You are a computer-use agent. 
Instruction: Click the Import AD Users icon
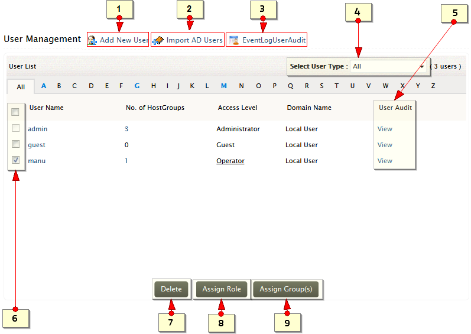tap(157, 40)
